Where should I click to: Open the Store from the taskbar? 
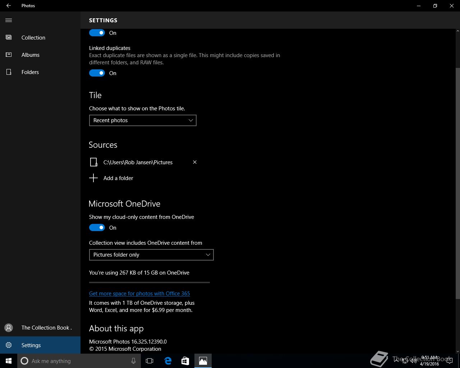(x=185, y=361)
